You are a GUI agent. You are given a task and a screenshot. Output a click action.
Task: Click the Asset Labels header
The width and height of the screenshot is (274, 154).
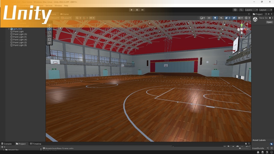pyautogui.click(x=259, y=140)
